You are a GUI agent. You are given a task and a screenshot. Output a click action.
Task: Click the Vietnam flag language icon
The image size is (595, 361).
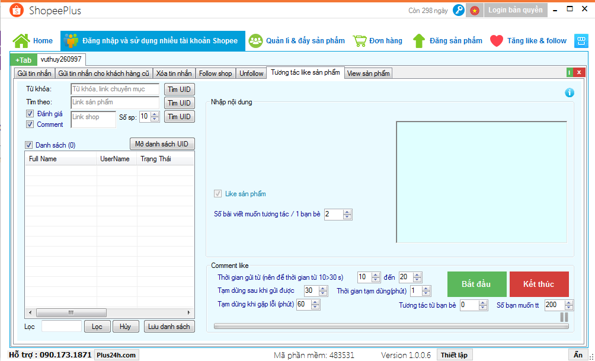point(475,10)
